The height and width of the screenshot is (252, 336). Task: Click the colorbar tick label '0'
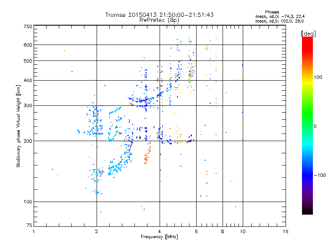click(315, 126)
